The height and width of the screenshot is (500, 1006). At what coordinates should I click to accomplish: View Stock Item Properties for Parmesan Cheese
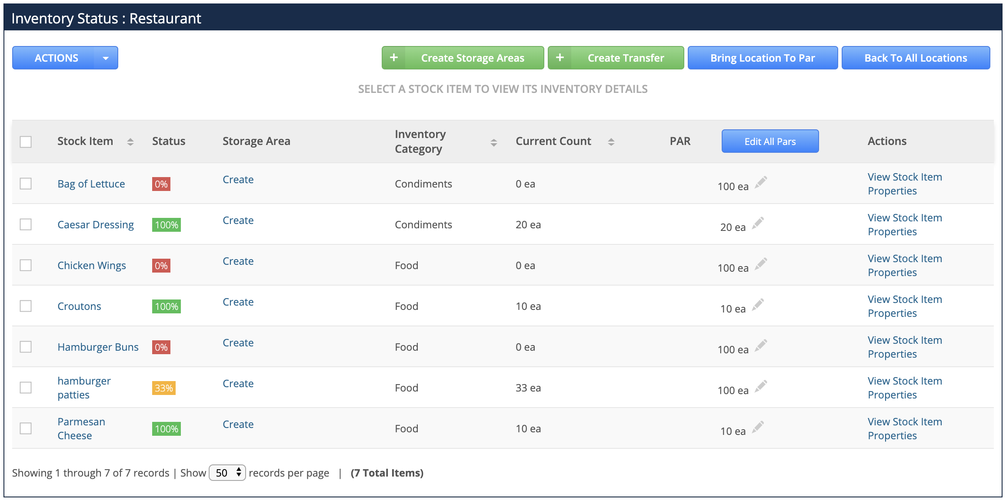[x=905, y=429]
